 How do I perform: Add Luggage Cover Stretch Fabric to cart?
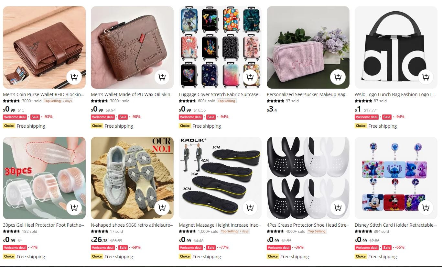pos(250,77)
